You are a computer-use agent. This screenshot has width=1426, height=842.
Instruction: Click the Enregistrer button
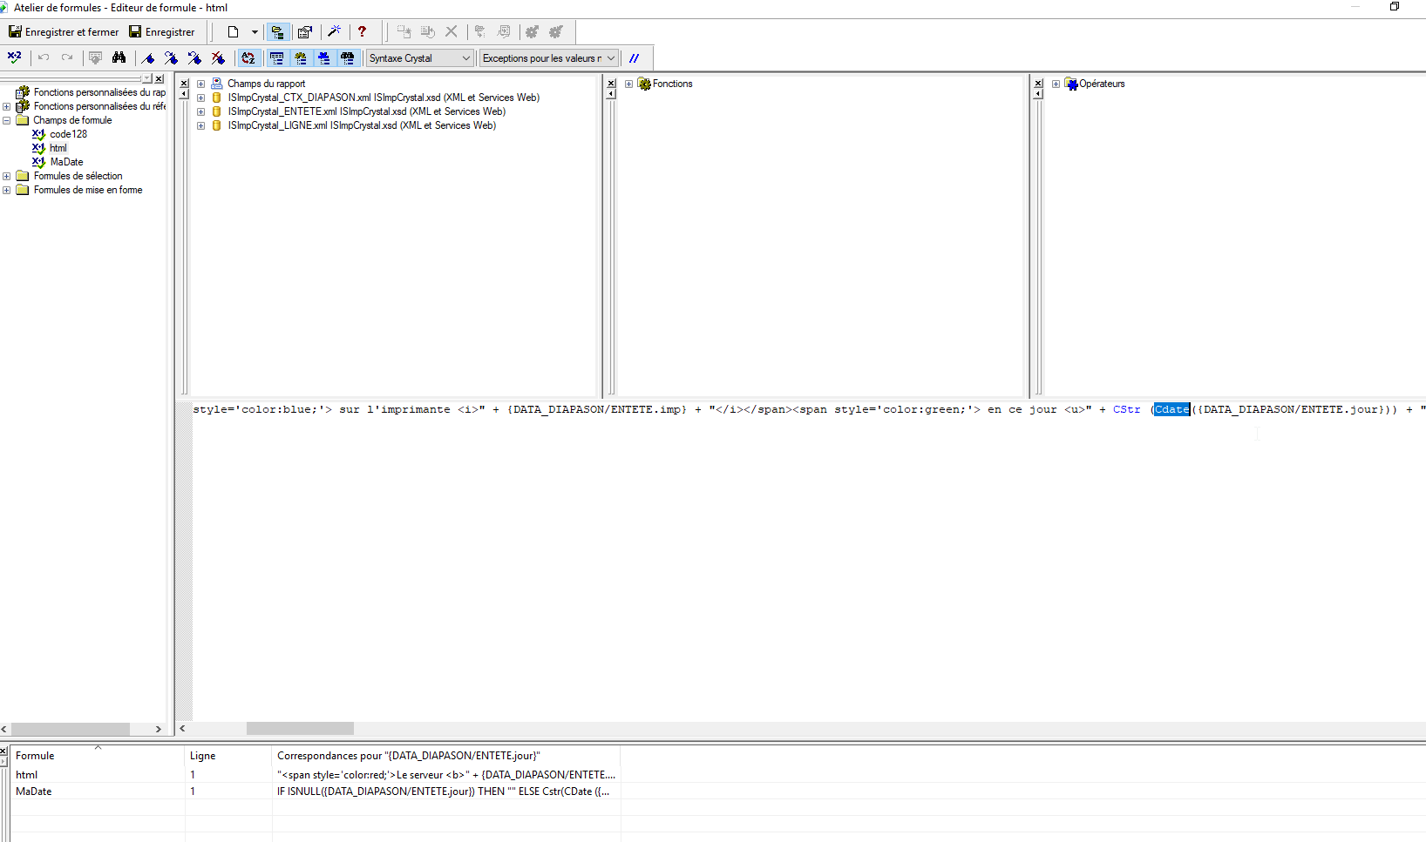(162, 31)
